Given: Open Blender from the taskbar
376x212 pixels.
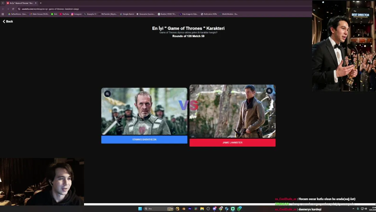Looking at the screenshot, I should click(184, 209).
